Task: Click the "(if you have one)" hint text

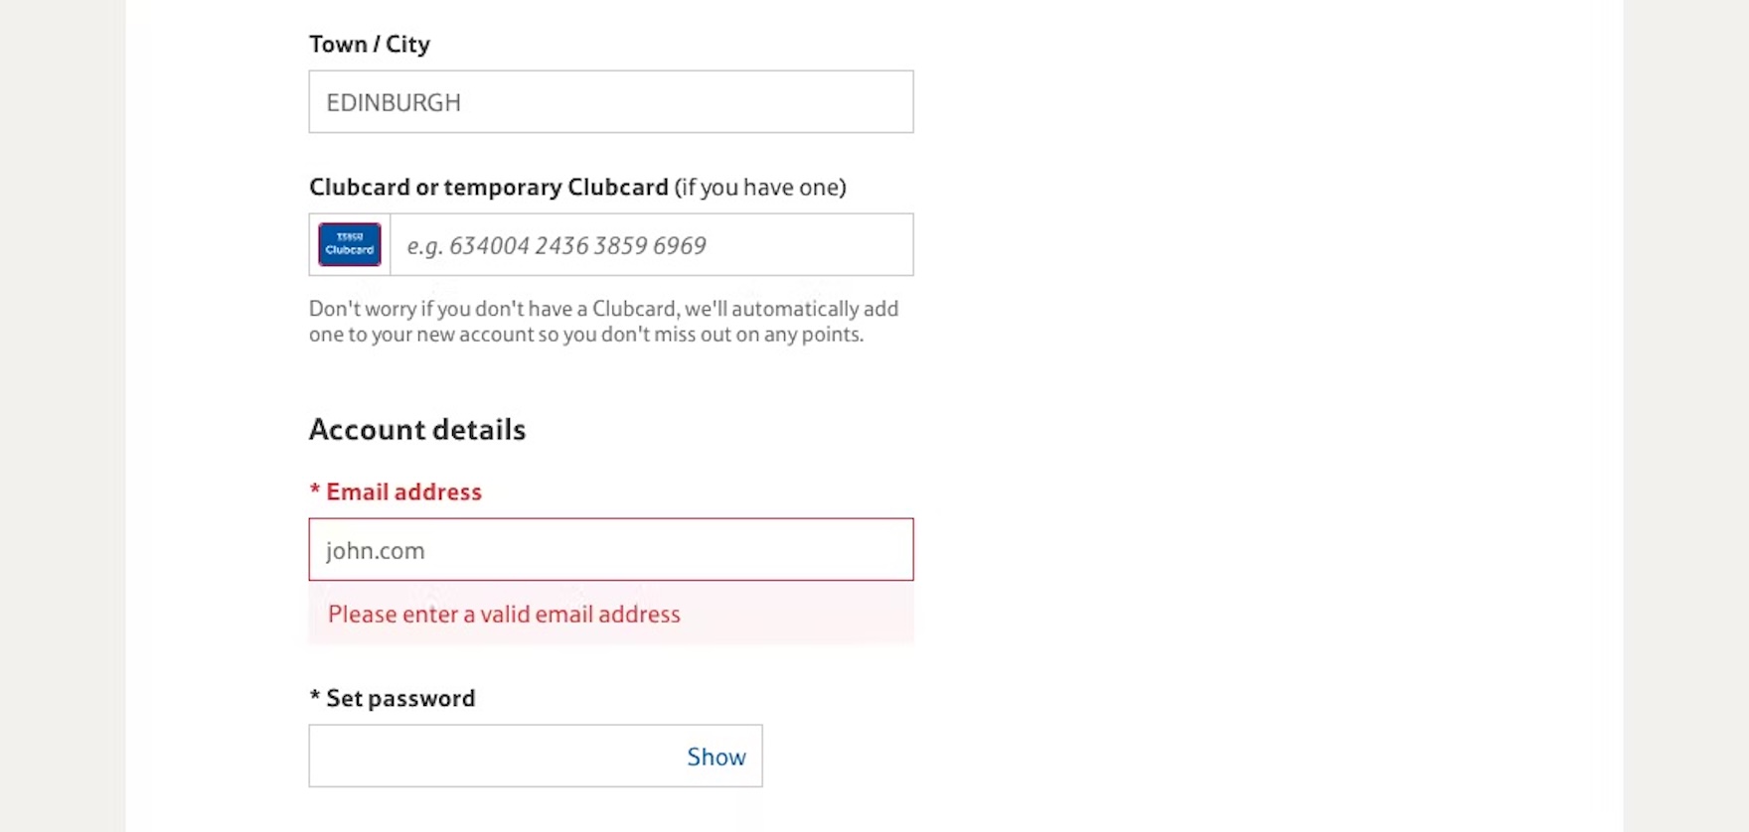Action: coord(760,188)
